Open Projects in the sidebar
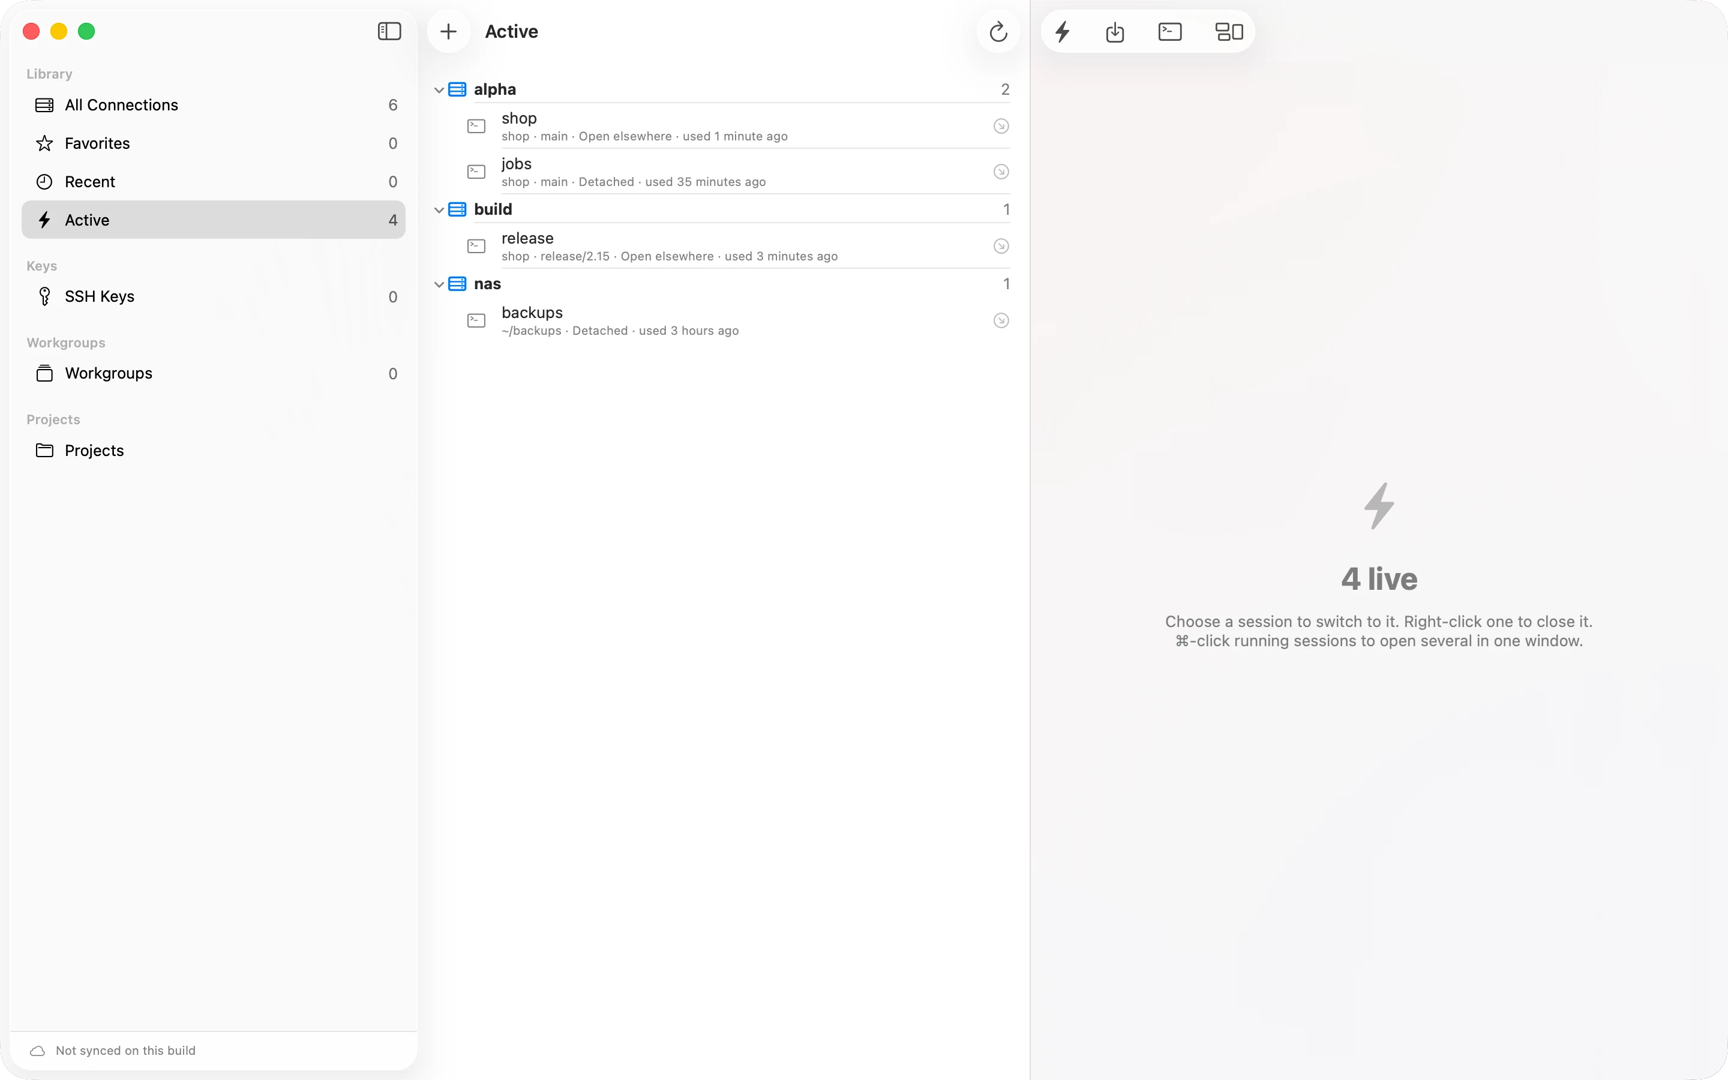 tap(214, 451)
